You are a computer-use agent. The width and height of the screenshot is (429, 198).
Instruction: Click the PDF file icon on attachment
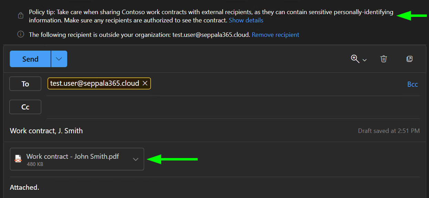tap(18, 159)
